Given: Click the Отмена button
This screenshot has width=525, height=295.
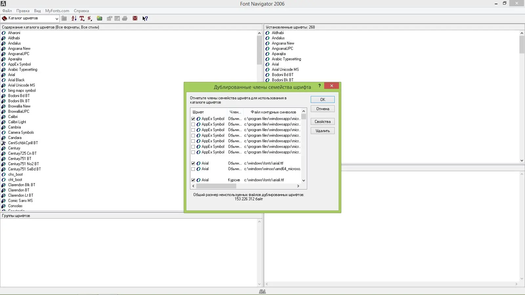Looking at the screenshot, I should click(x=323, y=109).
